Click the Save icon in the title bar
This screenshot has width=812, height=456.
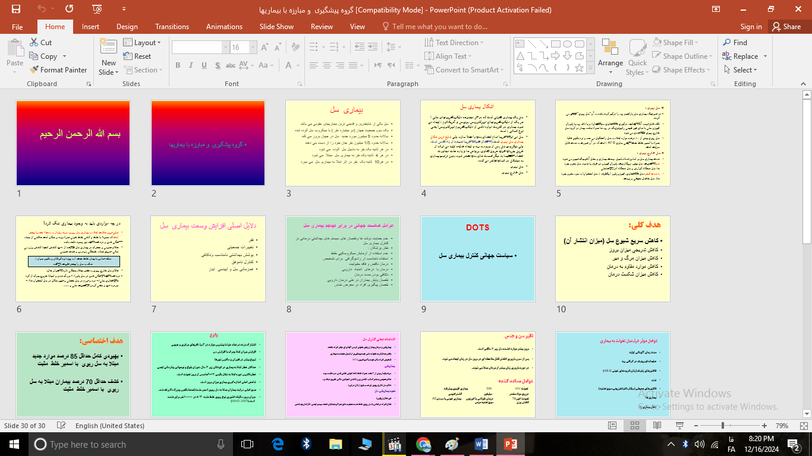tap(16, 9)
